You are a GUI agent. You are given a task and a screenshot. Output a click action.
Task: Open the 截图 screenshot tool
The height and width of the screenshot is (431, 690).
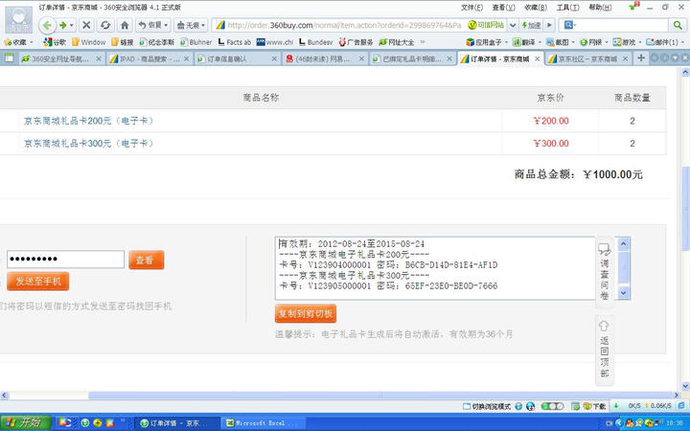[561, 42]
